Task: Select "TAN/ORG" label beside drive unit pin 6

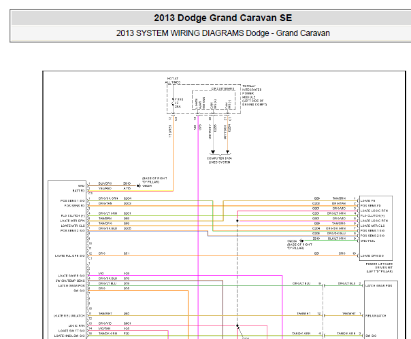Action: pos(339,224)
